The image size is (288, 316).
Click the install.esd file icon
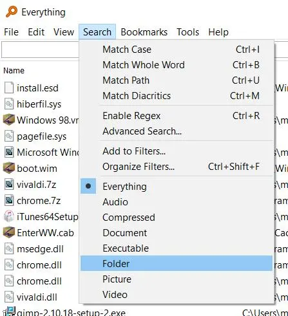coord(9,88)
